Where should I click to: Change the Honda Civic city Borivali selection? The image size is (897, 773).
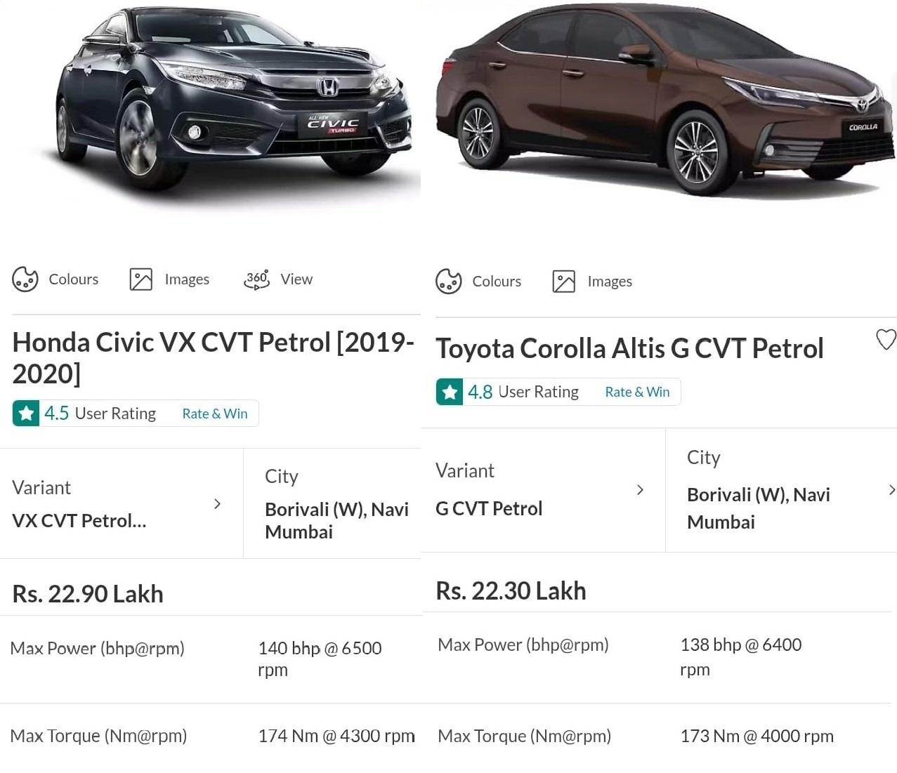[336, 520]
